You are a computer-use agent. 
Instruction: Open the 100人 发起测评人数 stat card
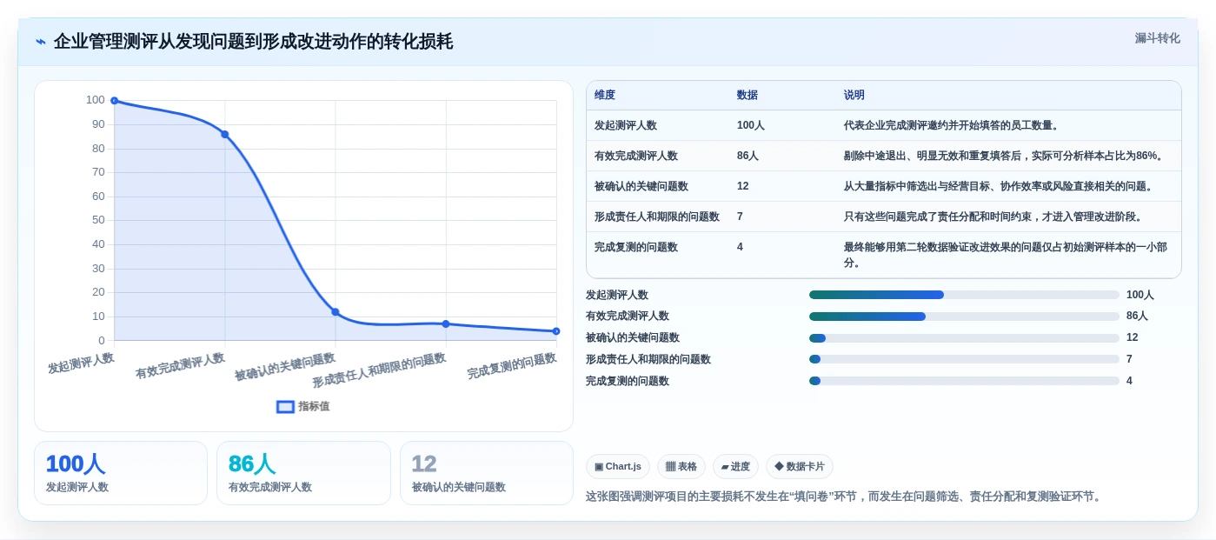point(121,473)
